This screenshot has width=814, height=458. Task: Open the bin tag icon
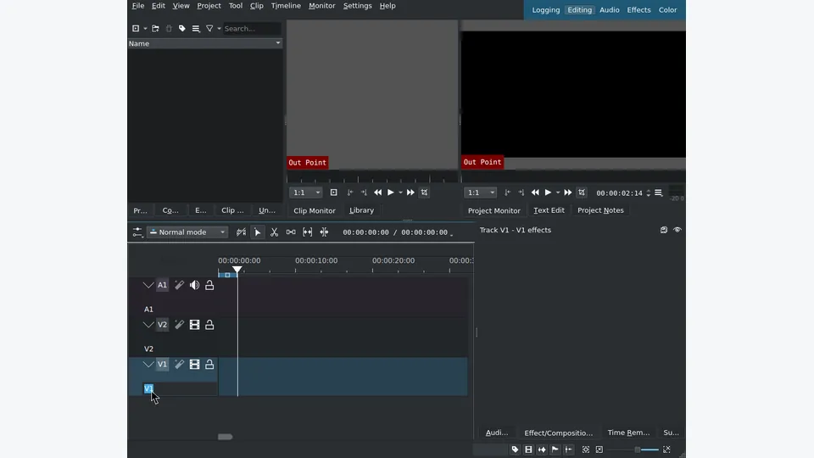(181, 29)
